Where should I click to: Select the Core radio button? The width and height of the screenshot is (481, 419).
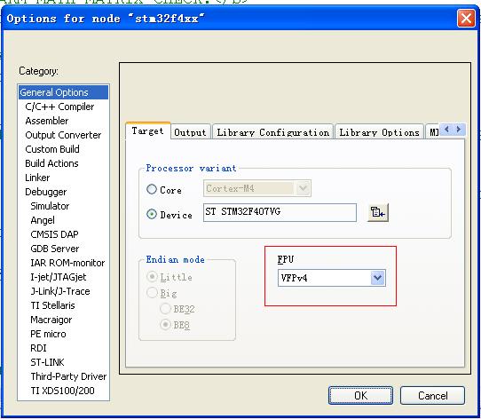point(152,189)
